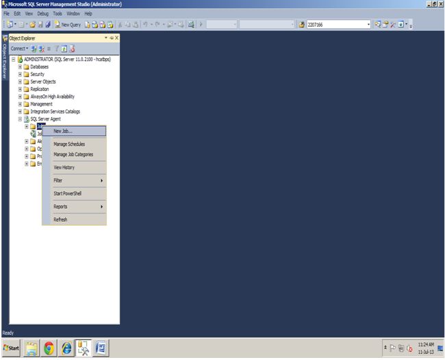Expand the Management folder
This screenshot has width=445, height=360.
[20, 104]
